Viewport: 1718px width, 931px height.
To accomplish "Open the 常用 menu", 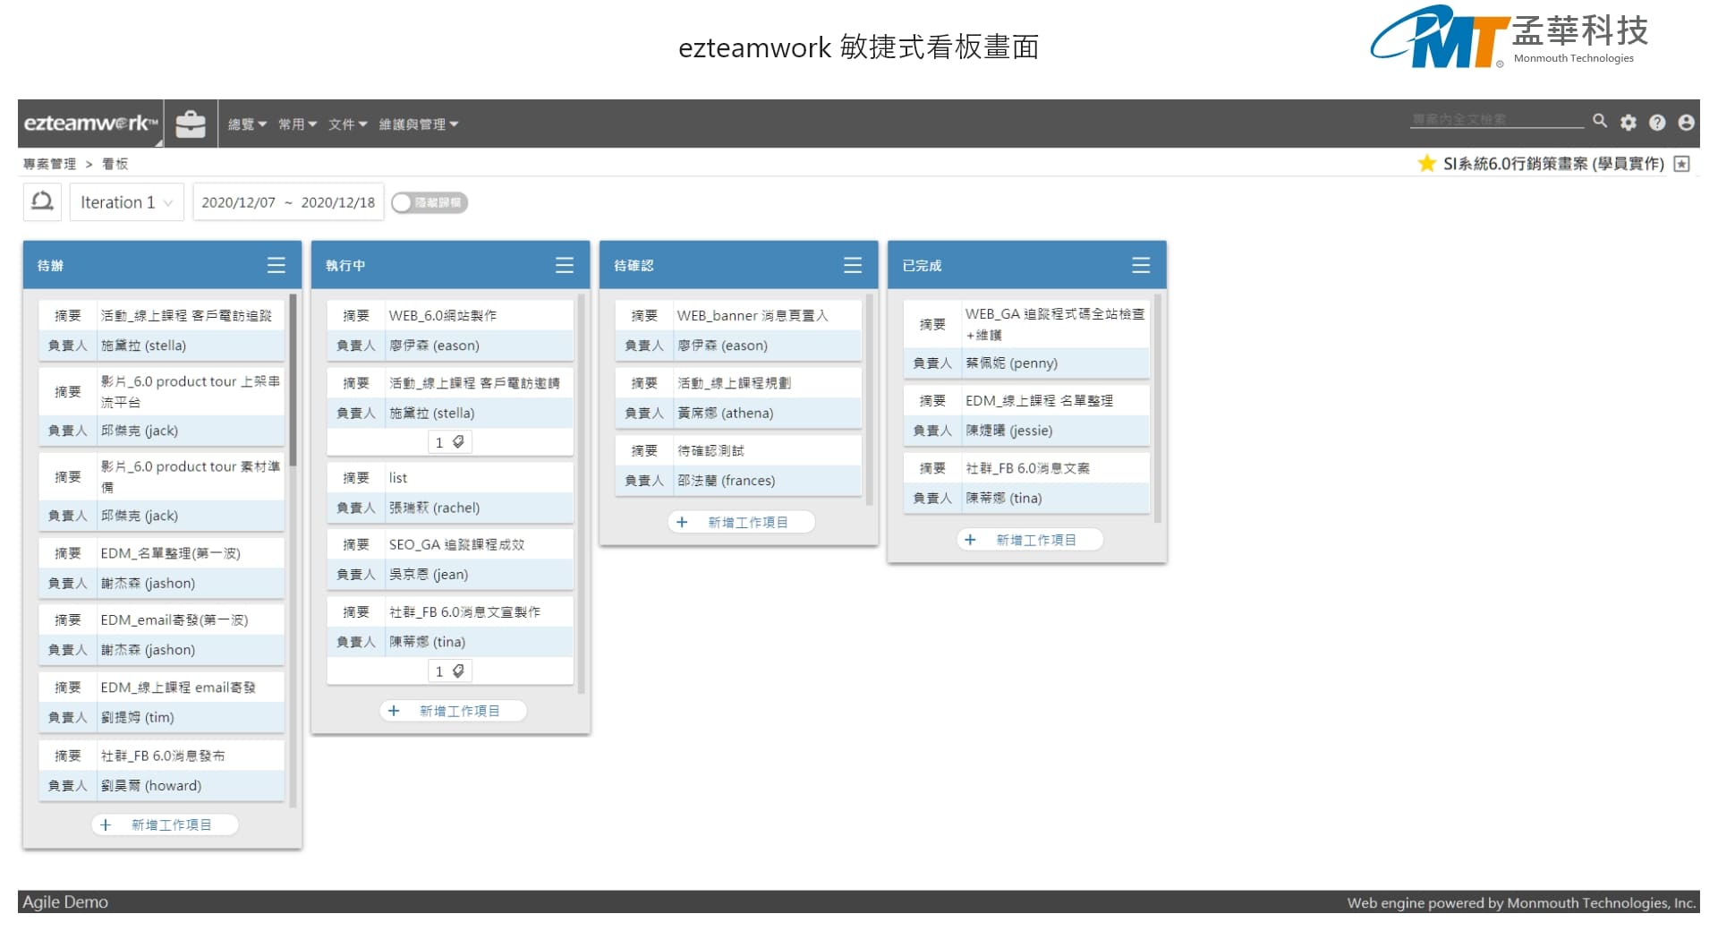I will pos(297,124).
